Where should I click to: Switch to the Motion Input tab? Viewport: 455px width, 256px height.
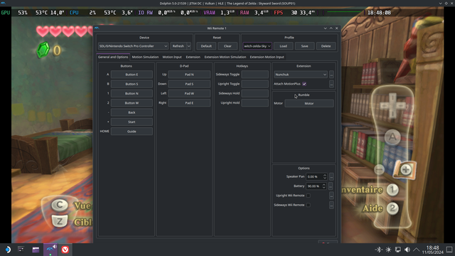172,57
